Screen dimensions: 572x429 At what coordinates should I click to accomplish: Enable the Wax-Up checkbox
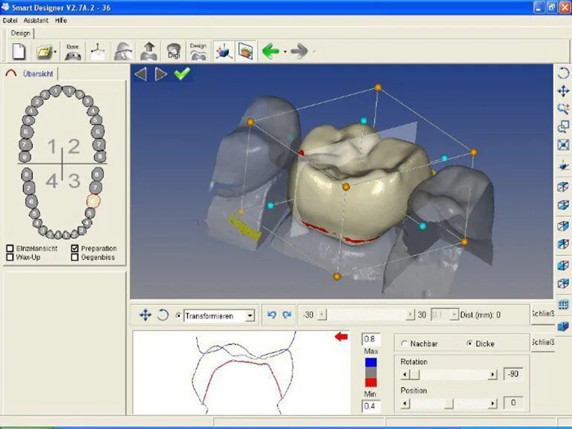point(10,258)
